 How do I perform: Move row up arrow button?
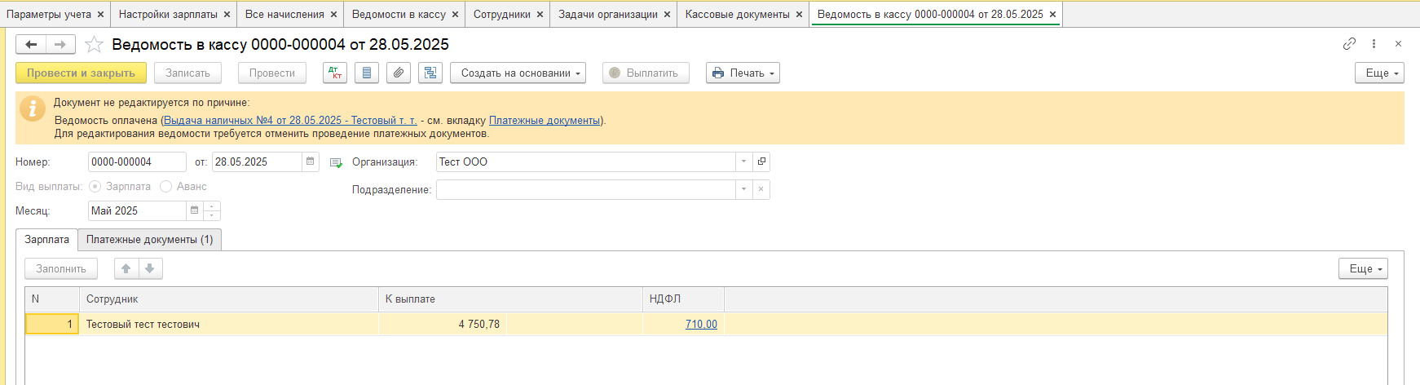(x=126, y=268)
